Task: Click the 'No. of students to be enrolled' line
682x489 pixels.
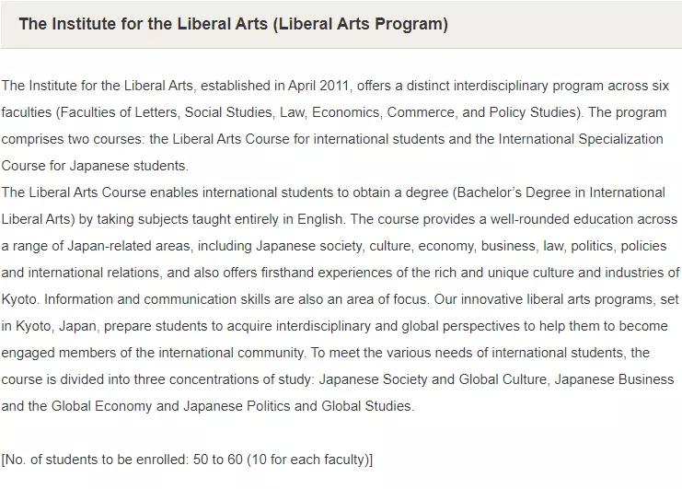Action: click(187, 460)
